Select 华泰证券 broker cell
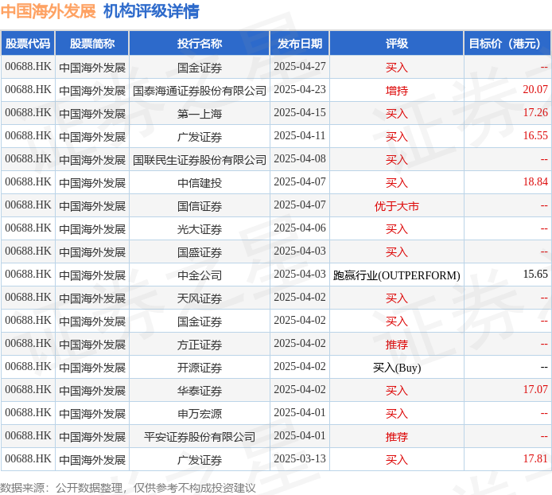This screenshot has height=495, width=552. click(200, 391)
